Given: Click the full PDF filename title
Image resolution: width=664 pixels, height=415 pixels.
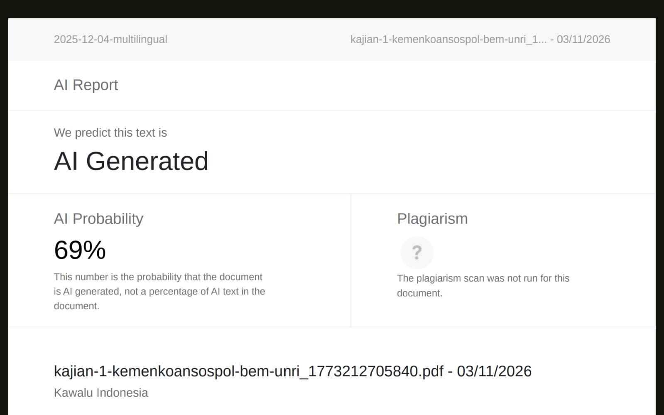Looking at the screenshot, I should coord(248,371).
